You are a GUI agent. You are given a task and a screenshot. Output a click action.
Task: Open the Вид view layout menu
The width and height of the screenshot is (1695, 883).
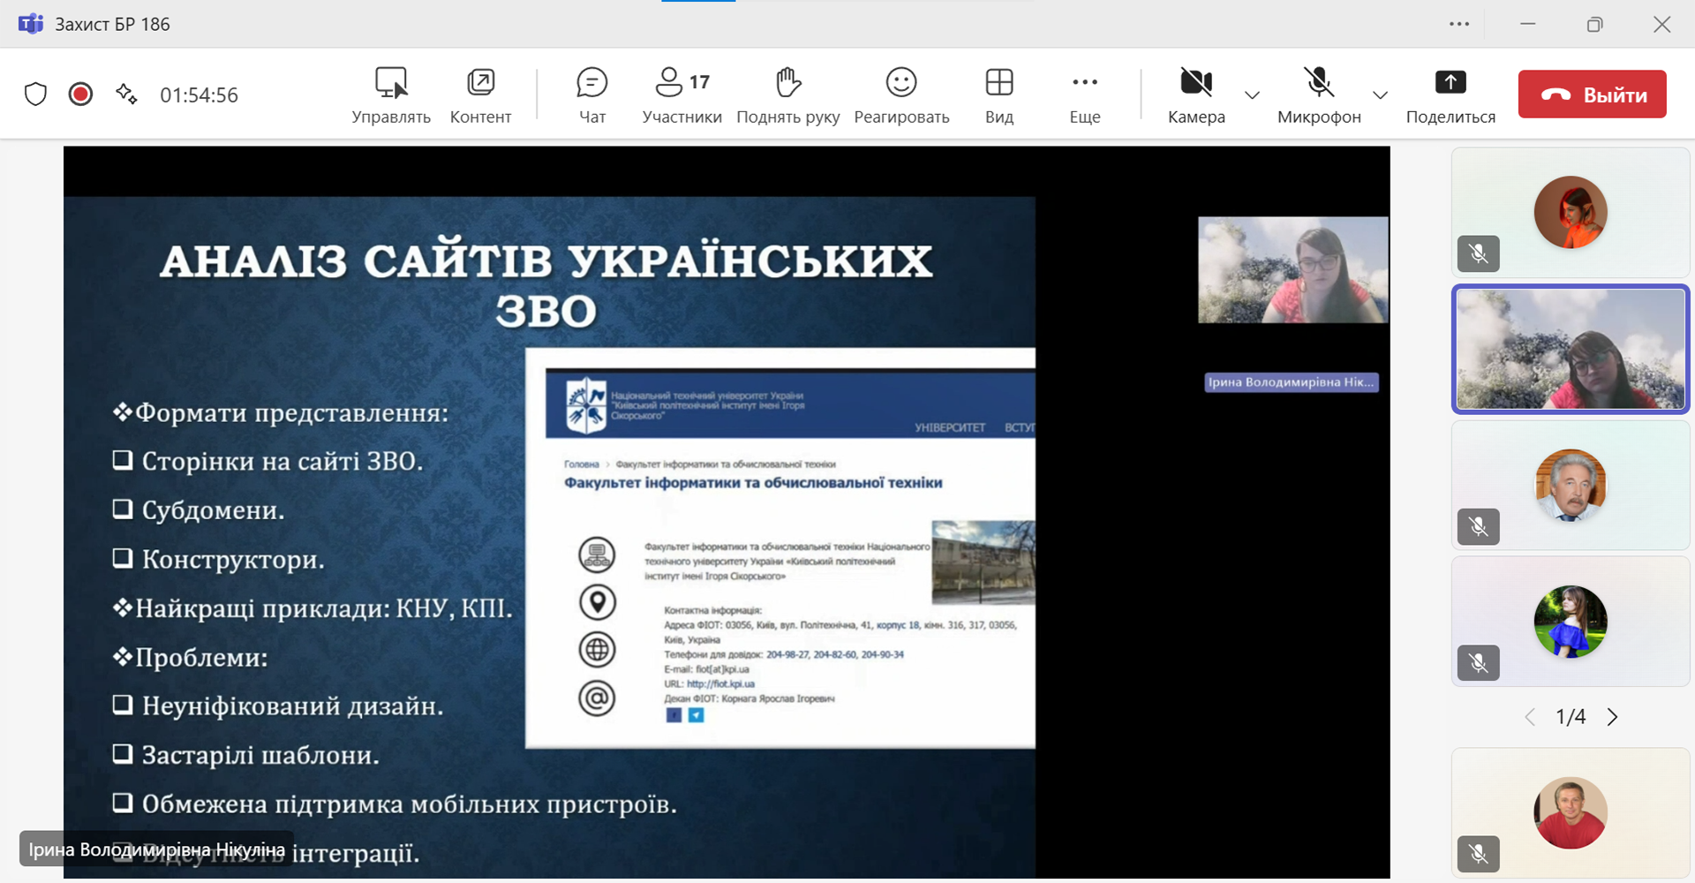(999, 94)
